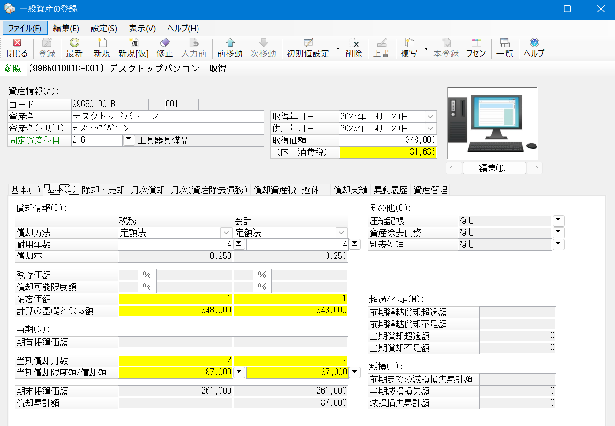Click the 新規[仮] toolbar icon
The width and height of the screenshot is (615, 426).
(133, 48)
